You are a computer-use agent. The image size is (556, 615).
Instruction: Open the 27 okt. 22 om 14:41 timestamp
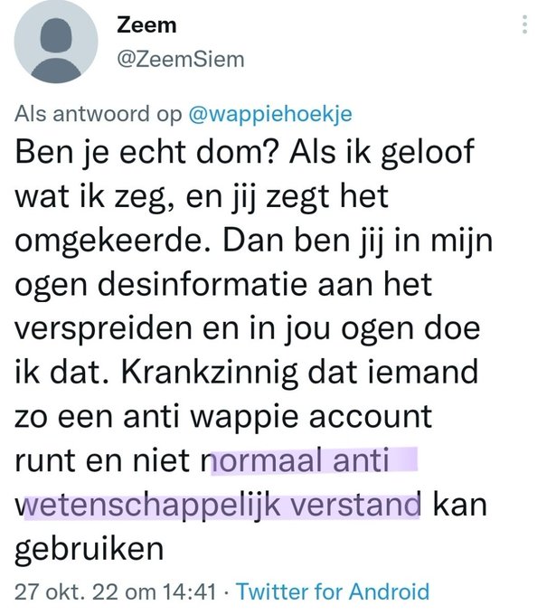(116, 591)
